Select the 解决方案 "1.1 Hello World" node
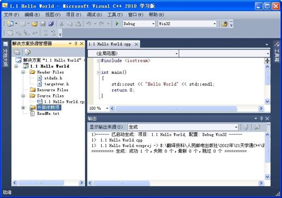Image resolution: width=282 pixels, height=198 pixels. [52, 60]
